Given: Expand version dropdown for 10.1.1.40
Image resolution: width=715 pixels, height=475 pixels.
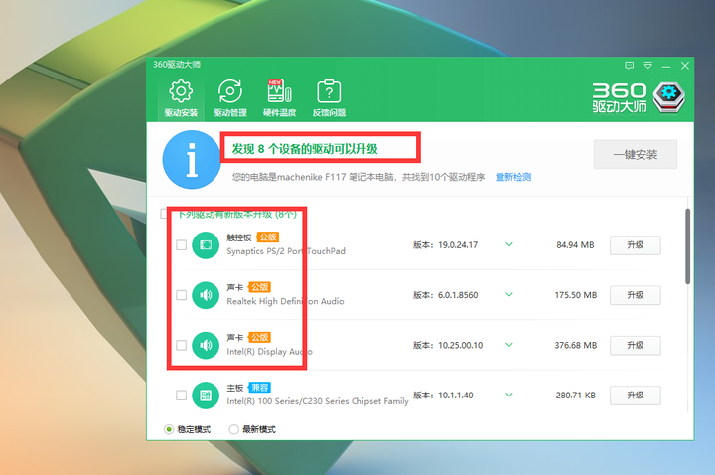Looking at the screenshot, I should pyautogui.click(x=509, y=395).
